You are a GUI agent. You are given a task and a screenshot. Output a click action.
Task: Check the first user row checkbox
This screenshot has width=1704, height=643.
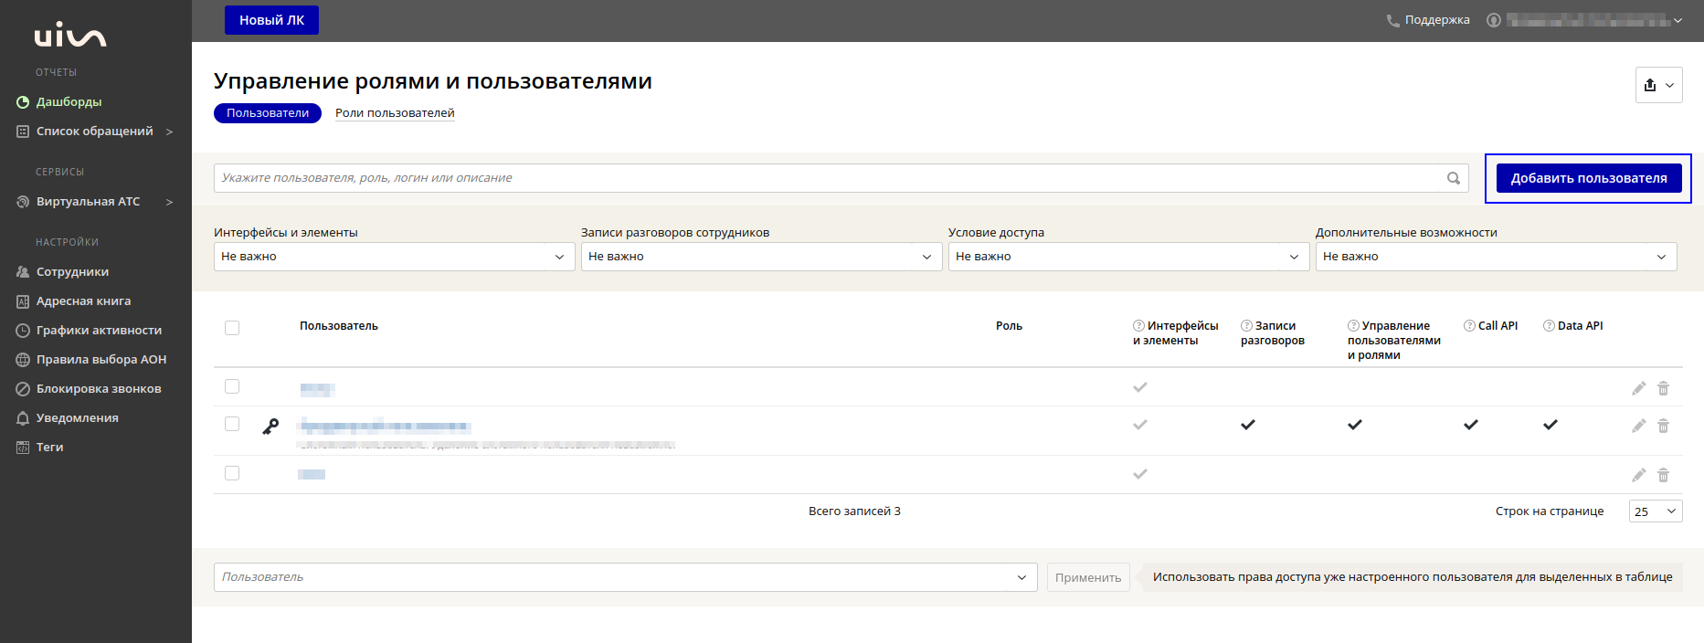coord(232,386)
